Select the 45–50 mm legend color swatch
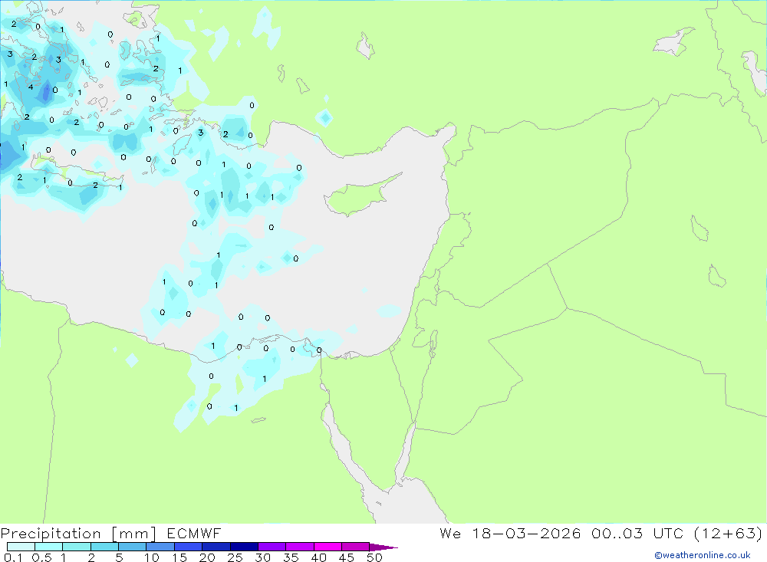Image resolution: width=767 pixels, height=562 pixels. click(356, 547)
